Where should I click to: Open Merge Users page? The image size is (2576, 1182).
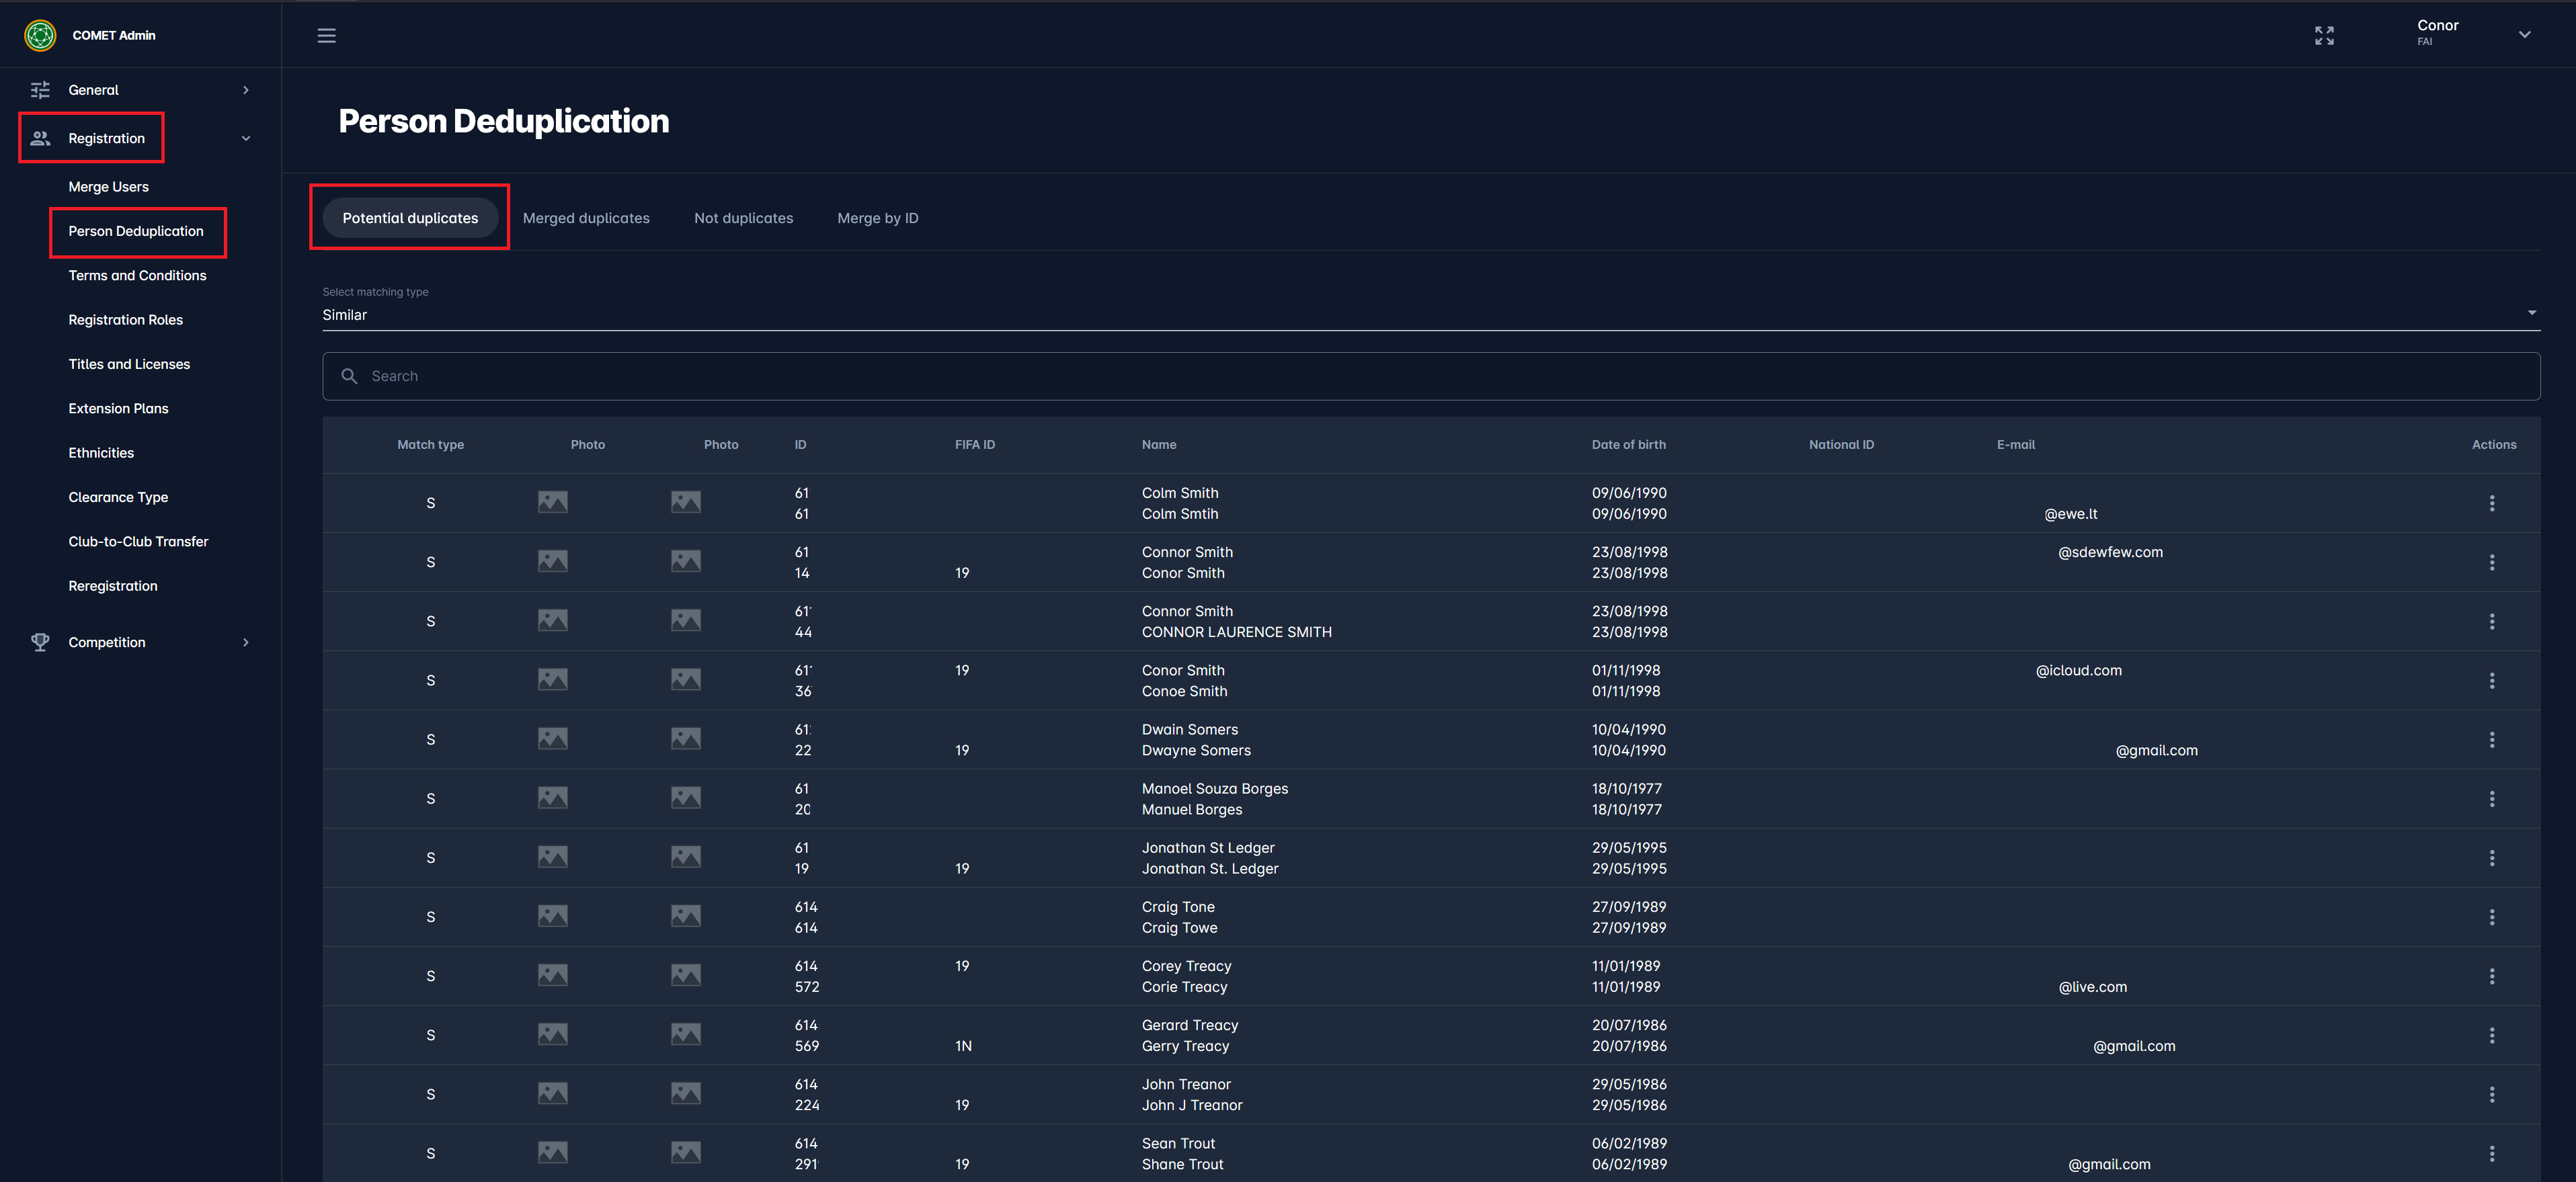coord(108,187)
